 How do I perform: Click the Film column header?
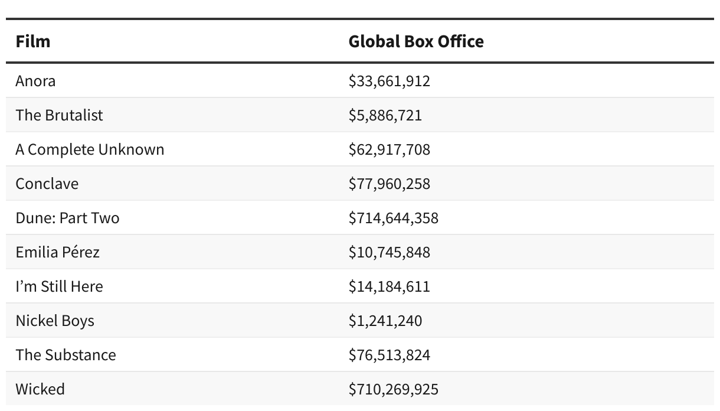tap(33, 41)
